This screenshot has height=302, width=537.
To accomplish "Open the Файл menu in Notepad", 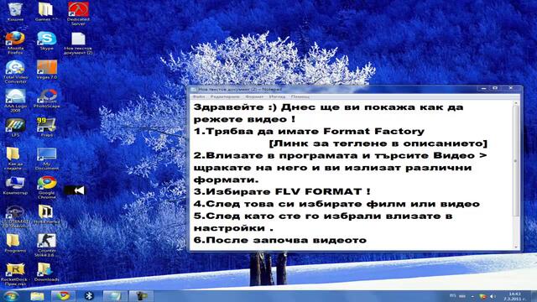I will pos(199,97).
